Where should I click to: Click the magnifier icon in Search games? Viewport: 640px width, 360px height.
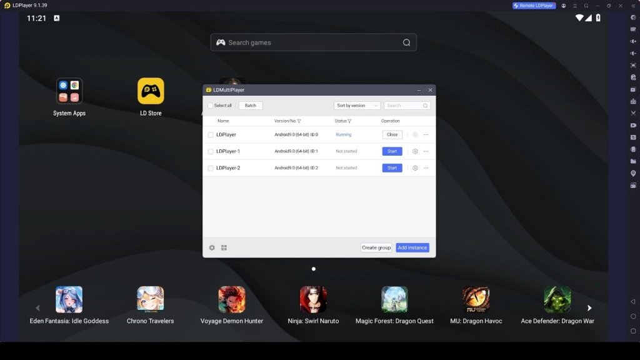(x=406, y=42)
